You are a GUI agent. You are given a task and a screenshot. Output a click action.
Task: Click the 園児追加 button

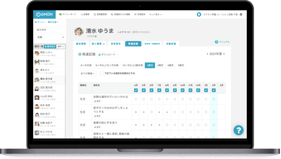click(50, 47)
